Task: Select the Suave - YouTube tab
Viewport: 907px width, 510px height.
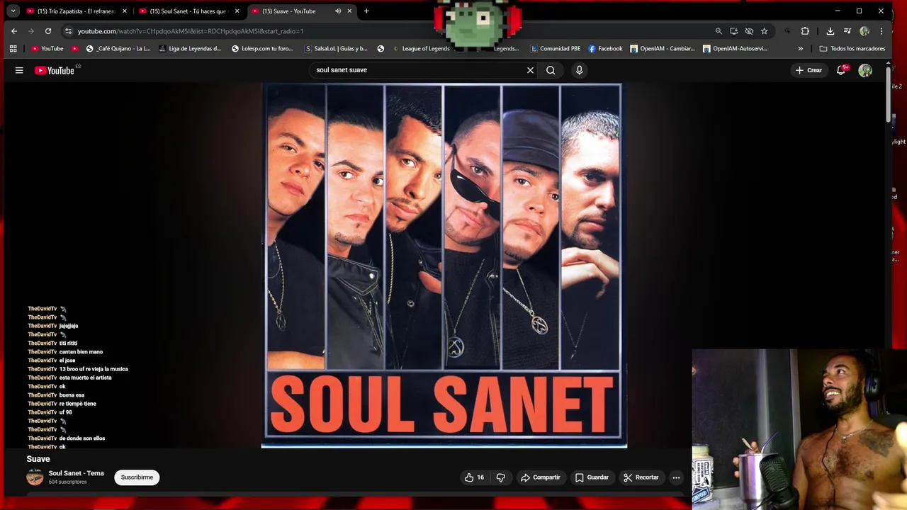Action: [x=291, y=11]
